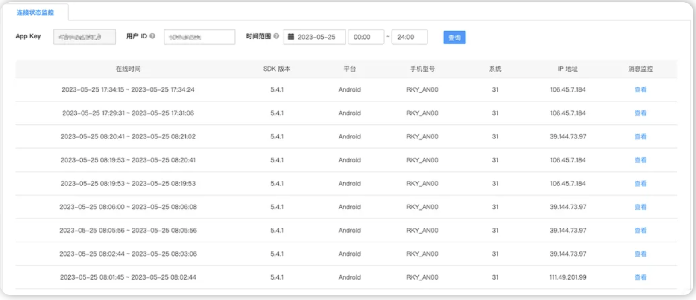Click 查看 for session 17:29:31 ~ 17:31:06

[640, 113]
